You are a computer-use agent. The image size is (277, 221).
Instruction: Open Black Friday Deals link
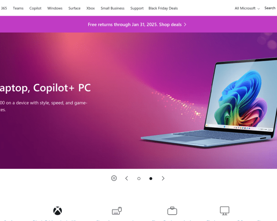pos(163,8)
